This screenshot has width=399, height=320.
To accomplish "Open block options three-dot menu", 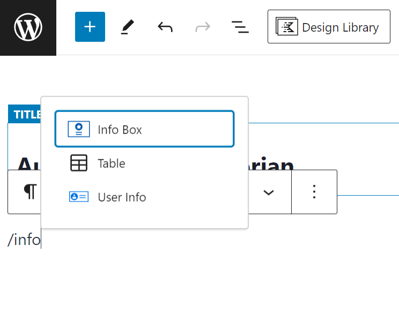I will coord(314,192).
